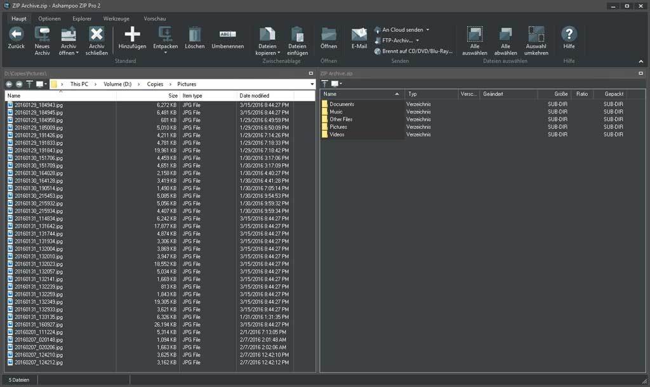Open the Archiv öffnen dropdown arrow

click(77, 53)
